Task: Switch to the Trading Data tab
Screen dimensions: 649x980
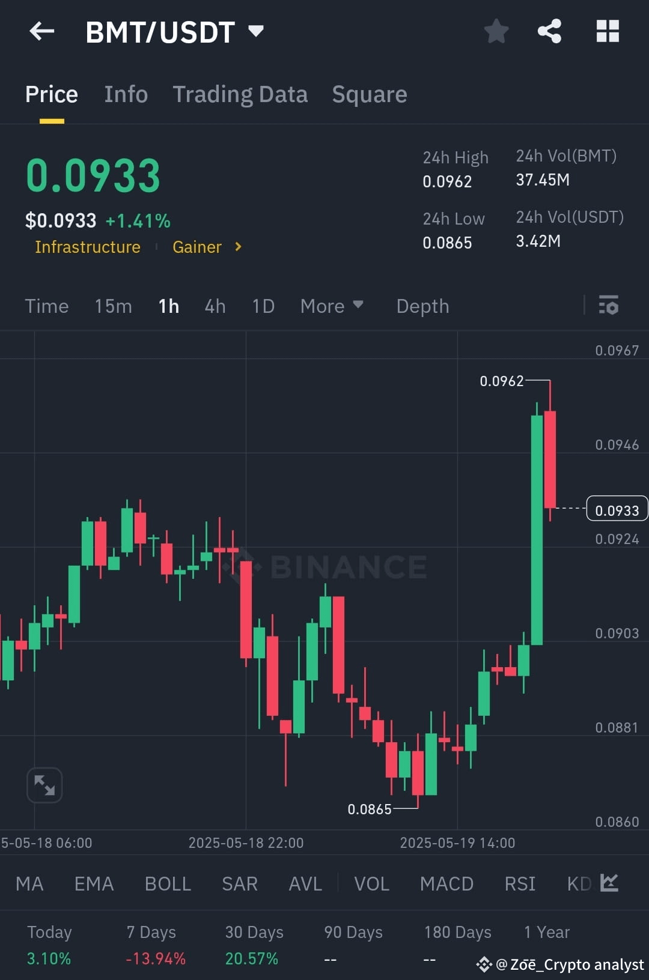Action: (240, 94)
